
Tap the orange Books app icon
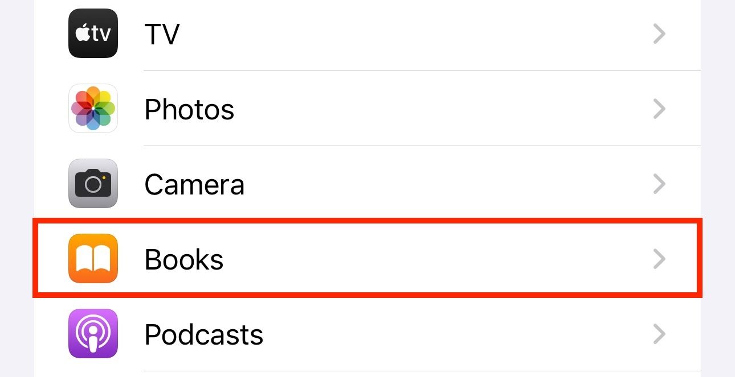pos(93,259)
